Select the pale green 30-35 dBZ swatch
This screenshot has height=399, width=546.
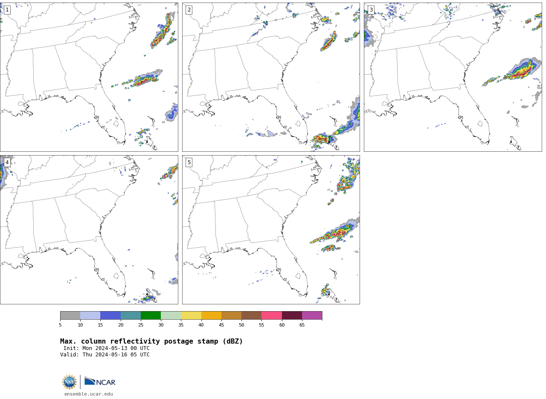(171, 315)
